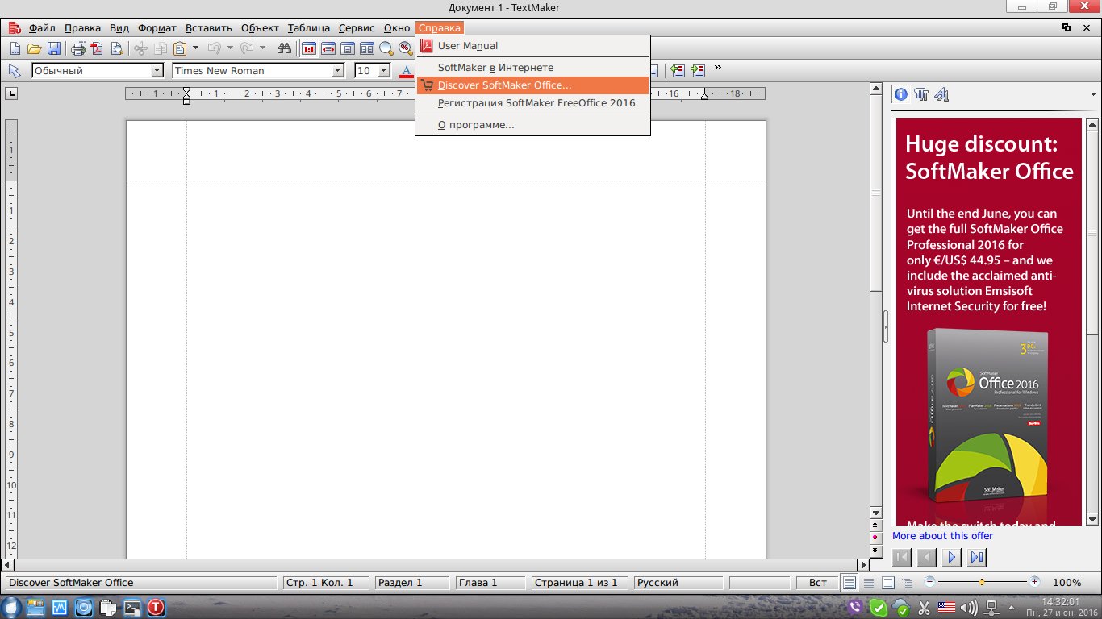Open the paragraph style dropdown Обычный
The image size is (1102, 619).
pyautogui.click(x=157, y=71)
